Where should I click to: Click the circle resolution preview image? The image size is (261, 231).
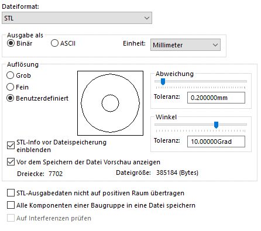click(x=110, y=103)
